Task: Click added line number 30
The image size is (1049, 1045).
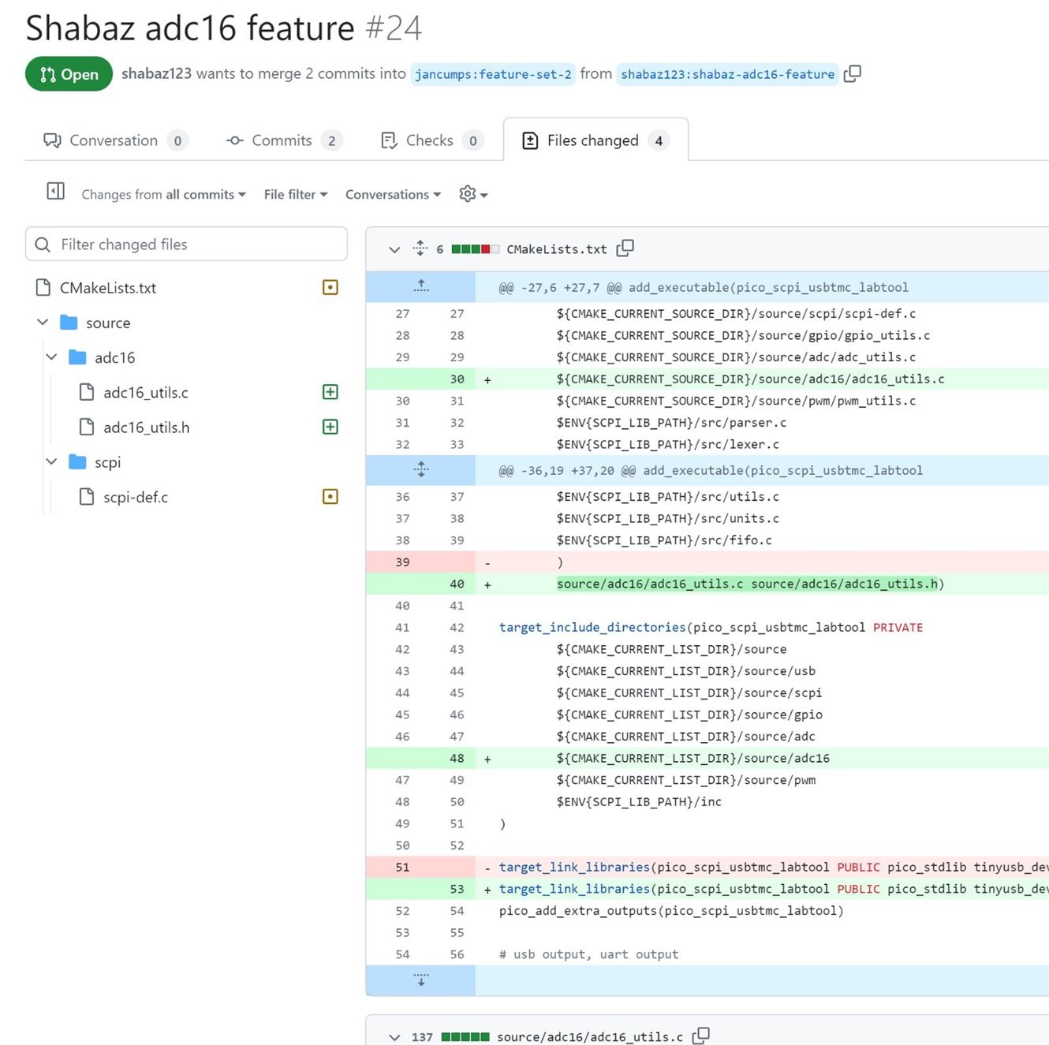Action: point(457,379)
